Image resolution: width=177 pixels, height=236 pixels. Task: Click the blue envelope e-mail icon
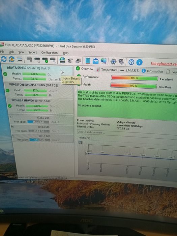[x=95, y=61]
